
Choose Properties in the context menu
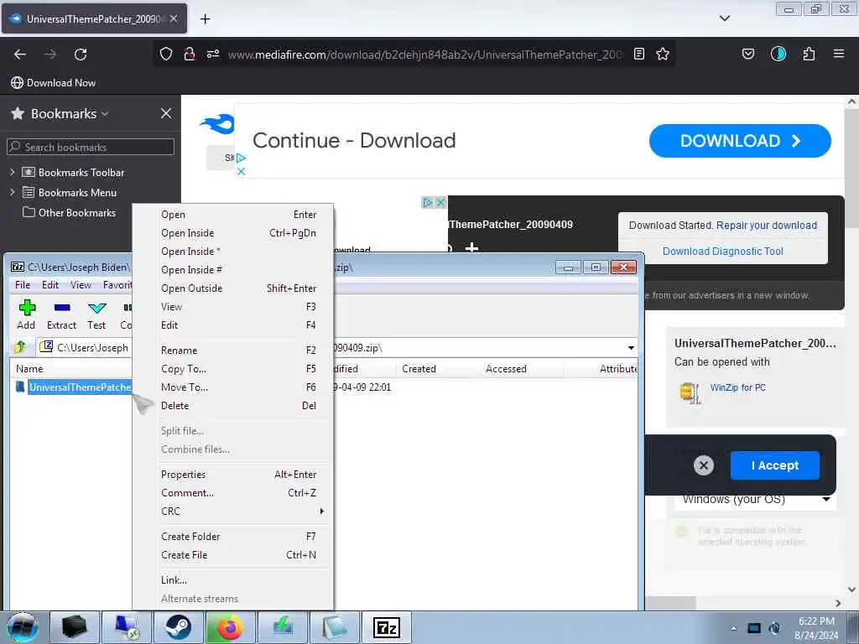pyautogui.click(x=233, y=475)
